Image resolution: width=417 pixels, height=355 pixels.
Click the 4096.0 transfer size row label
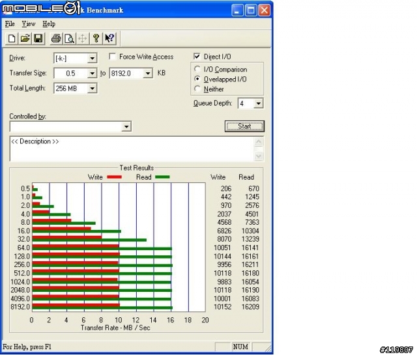[x=20, y=298]
